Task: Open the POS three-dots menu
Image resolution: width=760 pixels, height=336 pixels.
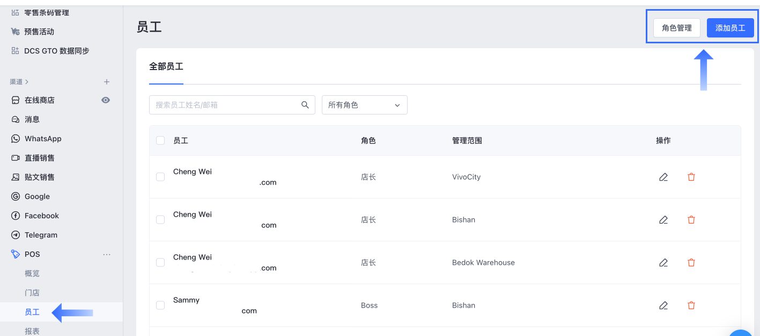Action: 107,254
